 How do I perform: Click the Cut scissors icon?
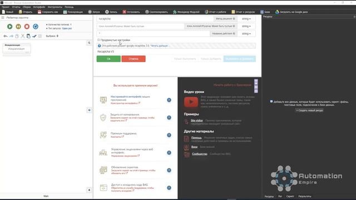(x=23, y=36)
